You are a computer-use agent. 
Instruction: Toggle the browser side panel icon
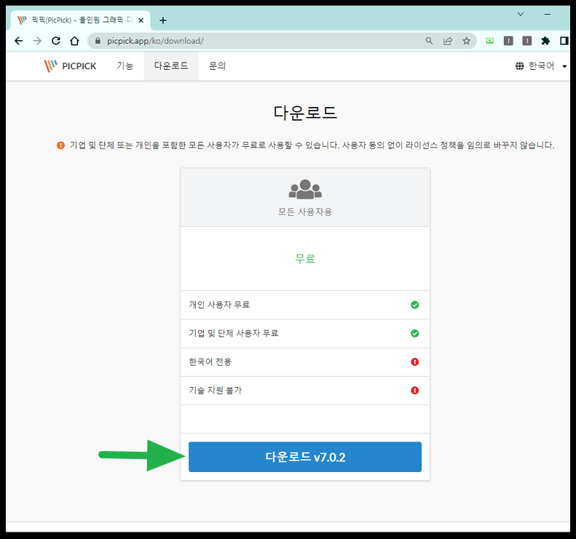[564, 41]
